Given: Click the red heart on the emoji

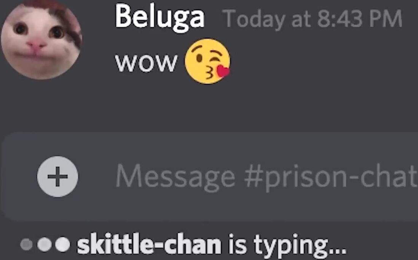Looking at the screenshot, I should point(223,71).
